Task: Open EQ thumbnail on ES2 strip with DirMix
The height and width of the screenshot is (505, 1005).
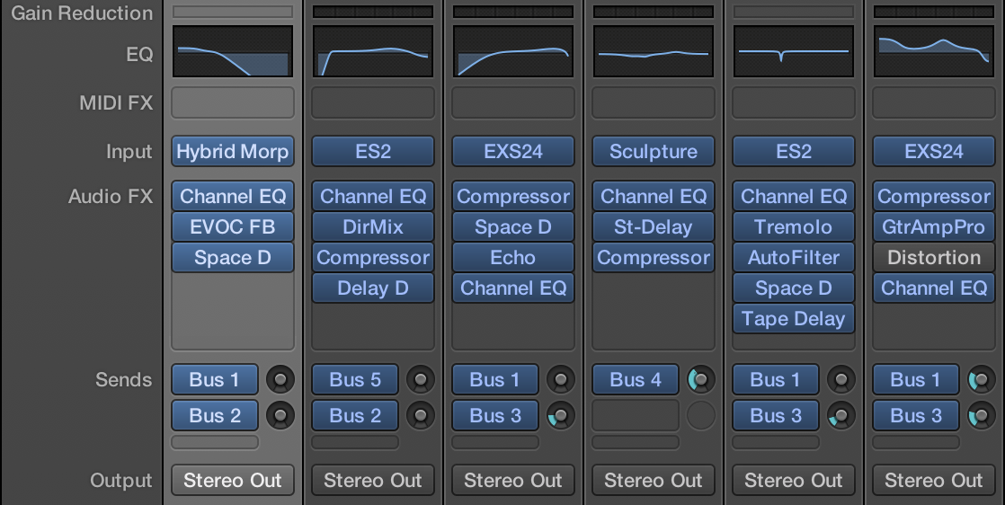Action: point(373,52)
